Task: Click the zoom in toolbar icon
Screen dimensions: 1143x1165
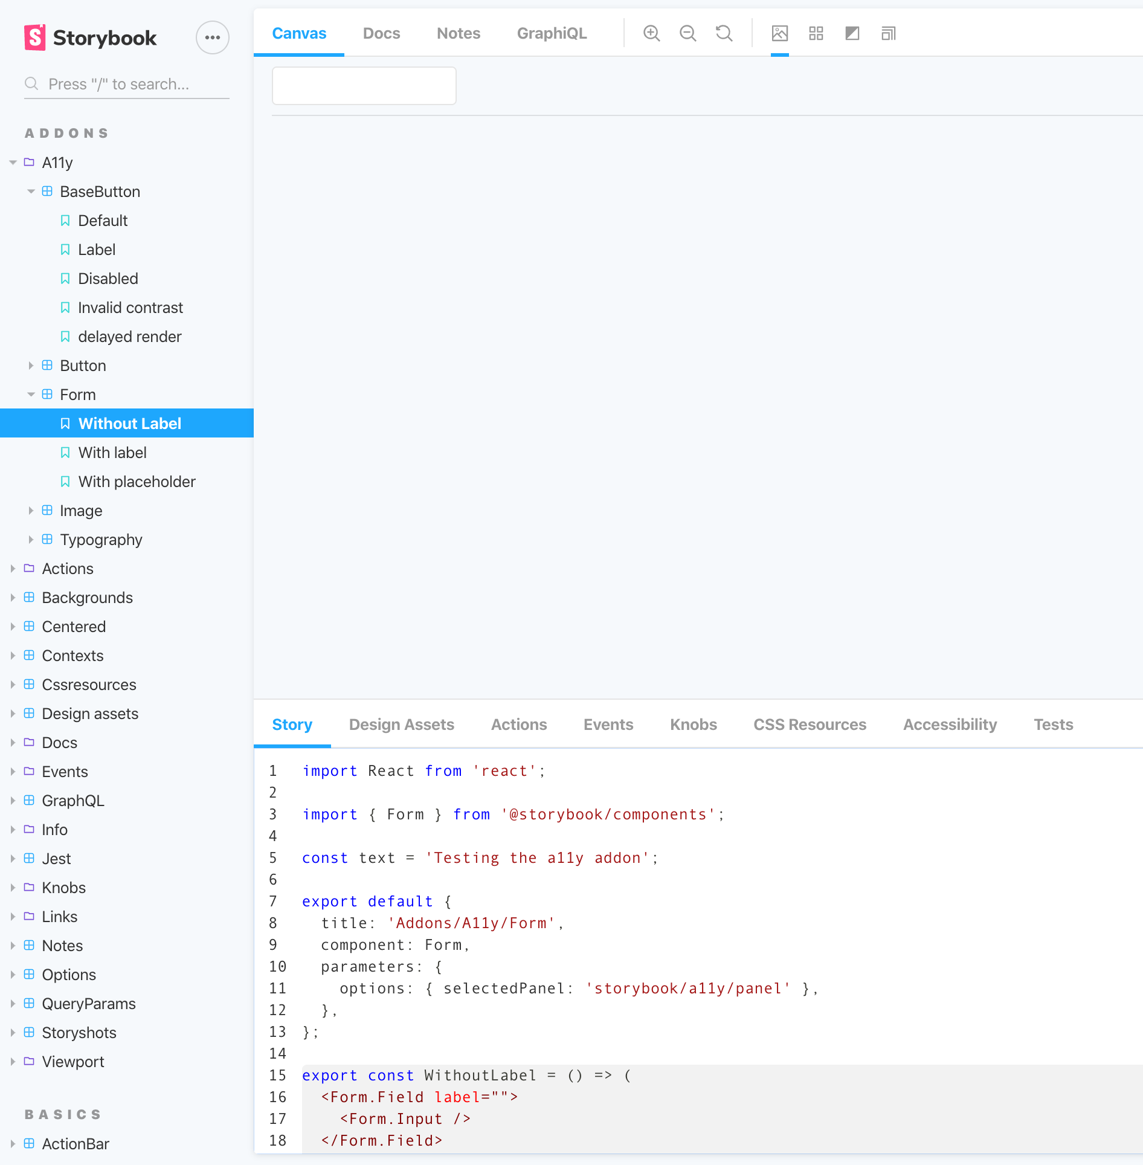Action: coord(651,33)
